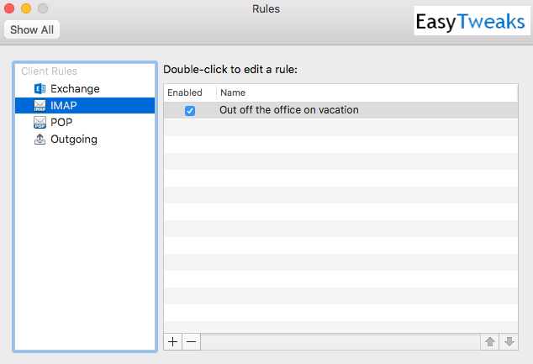Close the Rules window
Screen dimensions: 533x364
(9, 8)
